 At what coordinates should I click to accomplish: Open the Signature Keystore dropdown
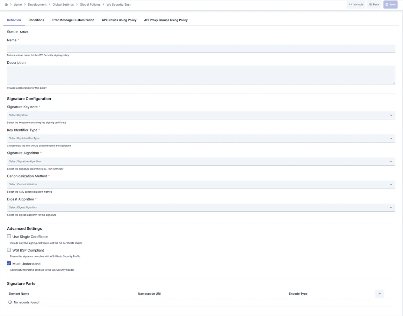(x=201, y=115)
